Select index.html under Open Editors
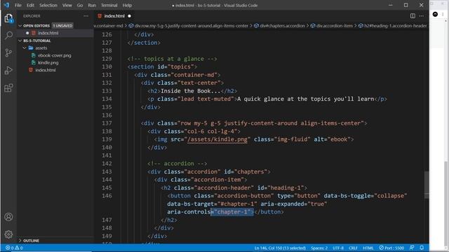 tap(48, 33)
